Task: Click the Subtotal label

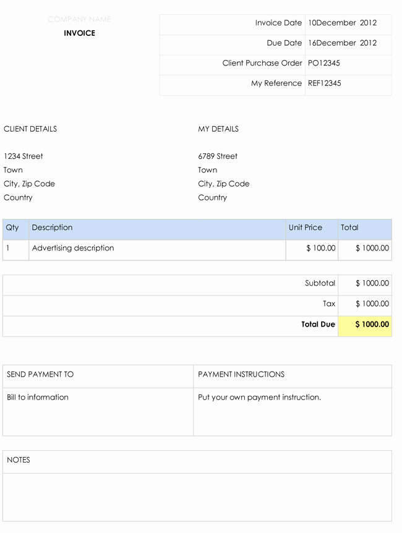Action: click(x=320, y=283)
